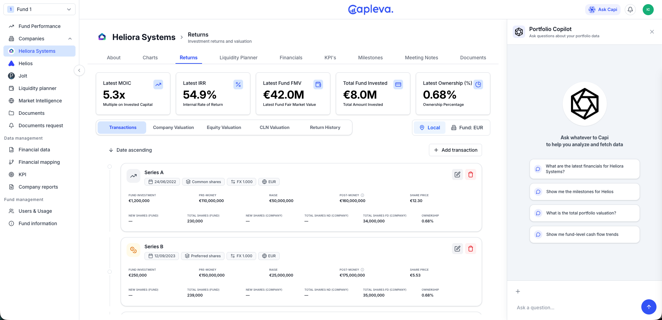The height and width of the screenshot is (320, 662).
Task: Collapse the sidebar with the chevron button
Action: click(79, 70)
